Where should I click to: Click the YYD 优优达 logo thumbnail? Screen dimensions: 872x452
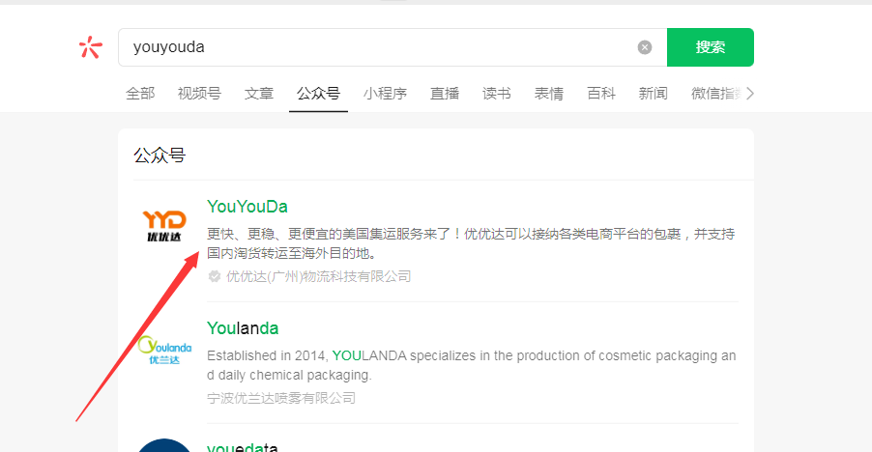coord(164,225)
